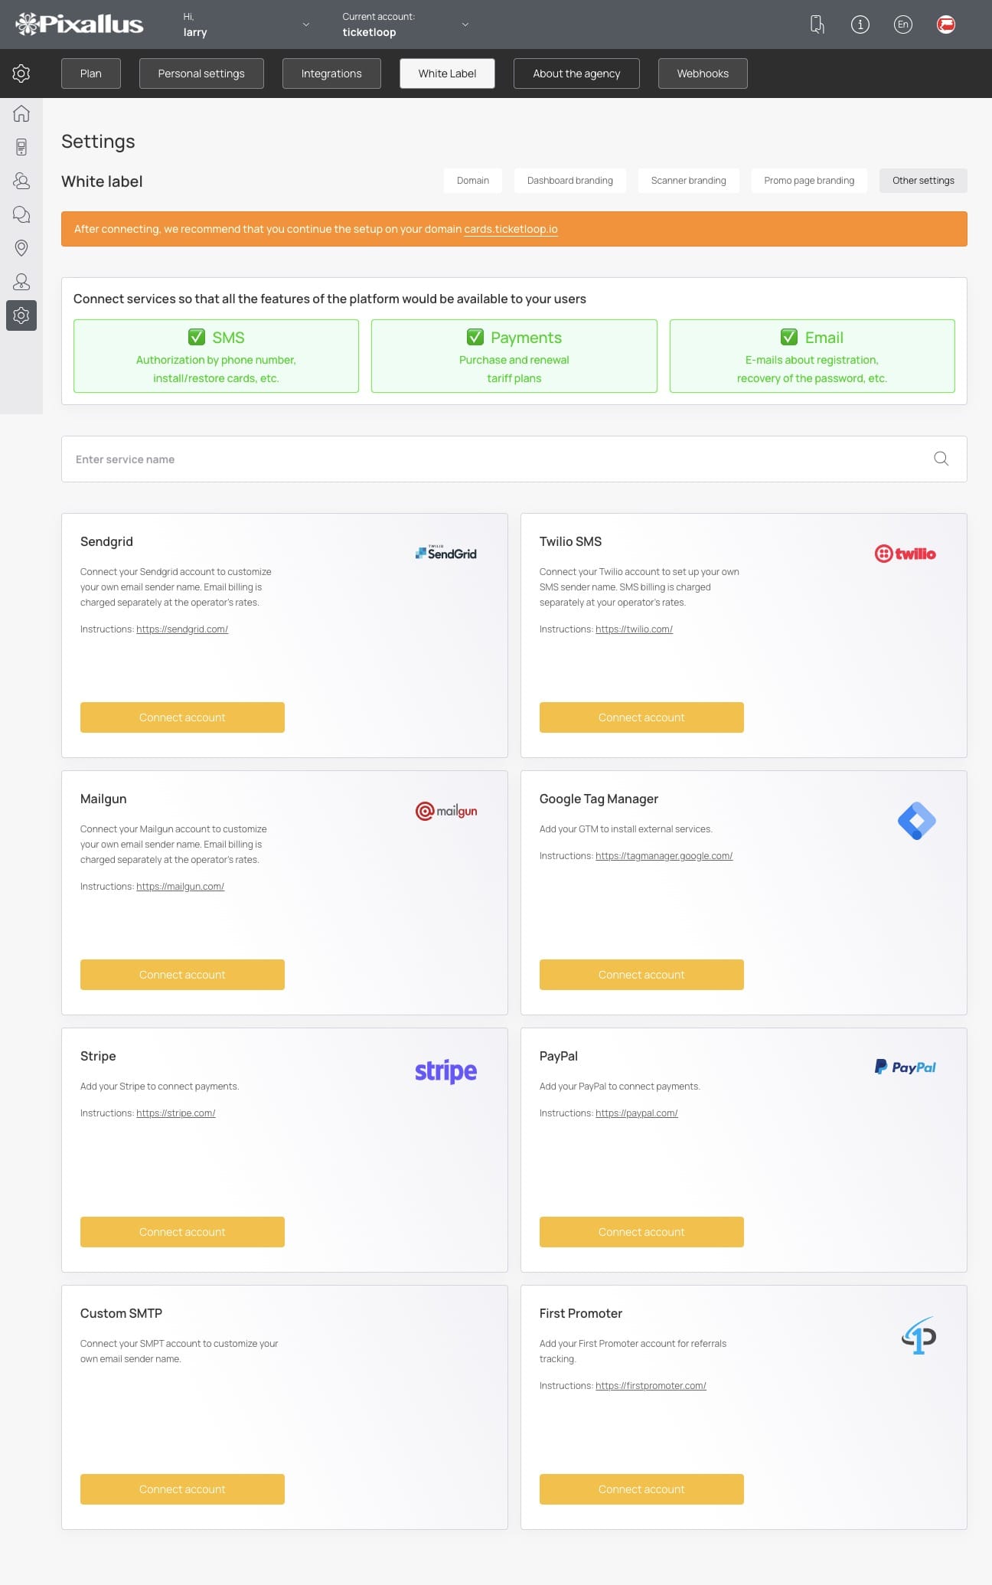Image resolution: width=992 pixels, height=1585 pixels.
Task: Open the sendgrid.com instructions link
Action: 182,629
